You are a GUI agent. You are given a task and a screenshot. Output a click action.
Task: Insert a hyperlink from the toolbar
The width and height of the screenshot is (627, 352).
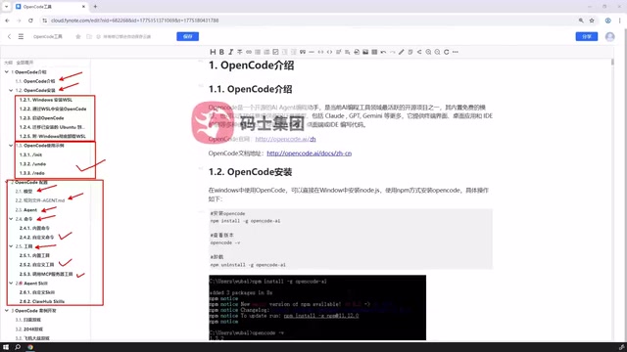coord(249,52)
